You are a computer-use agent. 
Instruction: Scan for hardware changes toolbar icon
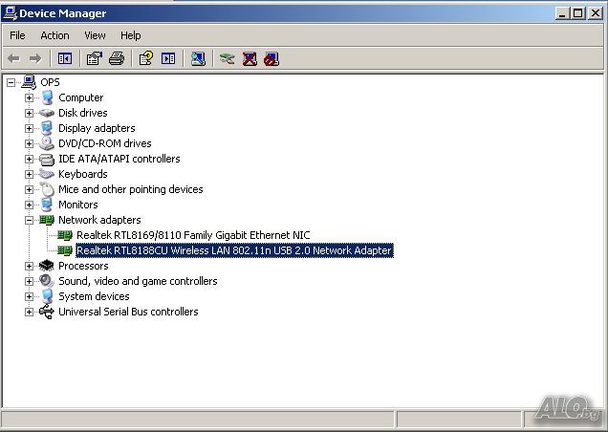pos(198,59)
